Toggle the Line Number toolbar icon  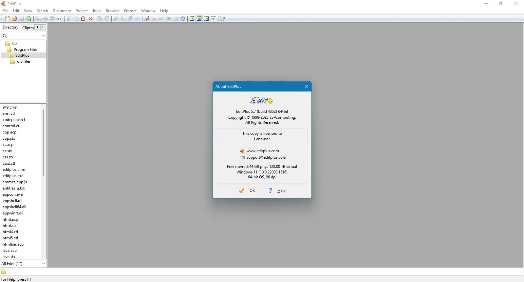pyautogui.click(x=176, y=19)
